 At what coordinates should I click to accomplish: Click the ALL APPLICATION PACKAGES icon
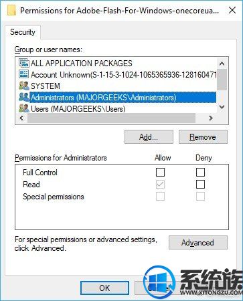coord(24,64)
